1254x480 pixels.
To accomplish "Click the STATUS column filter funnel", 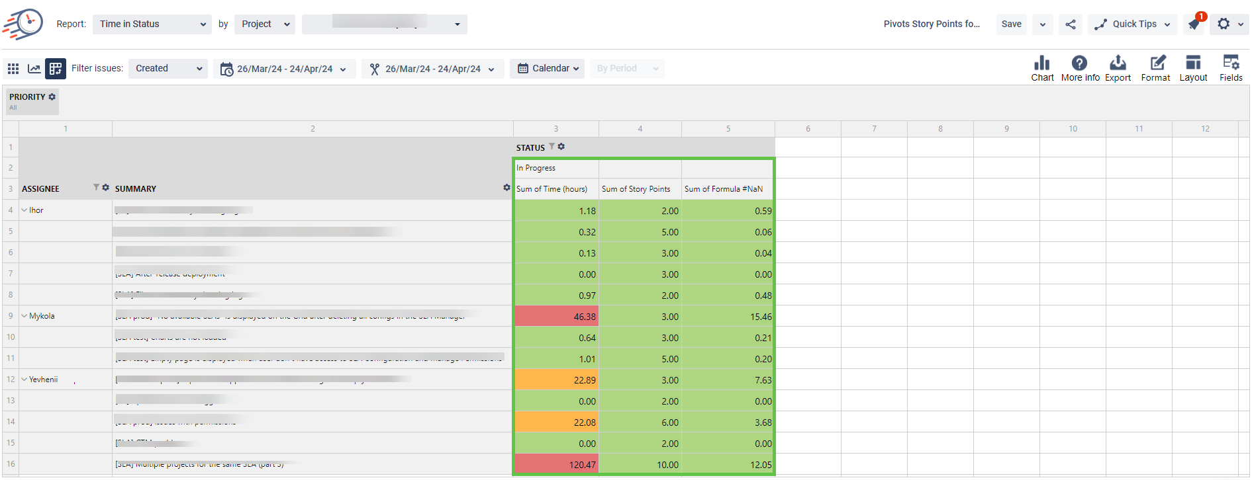I will (552, 147).
